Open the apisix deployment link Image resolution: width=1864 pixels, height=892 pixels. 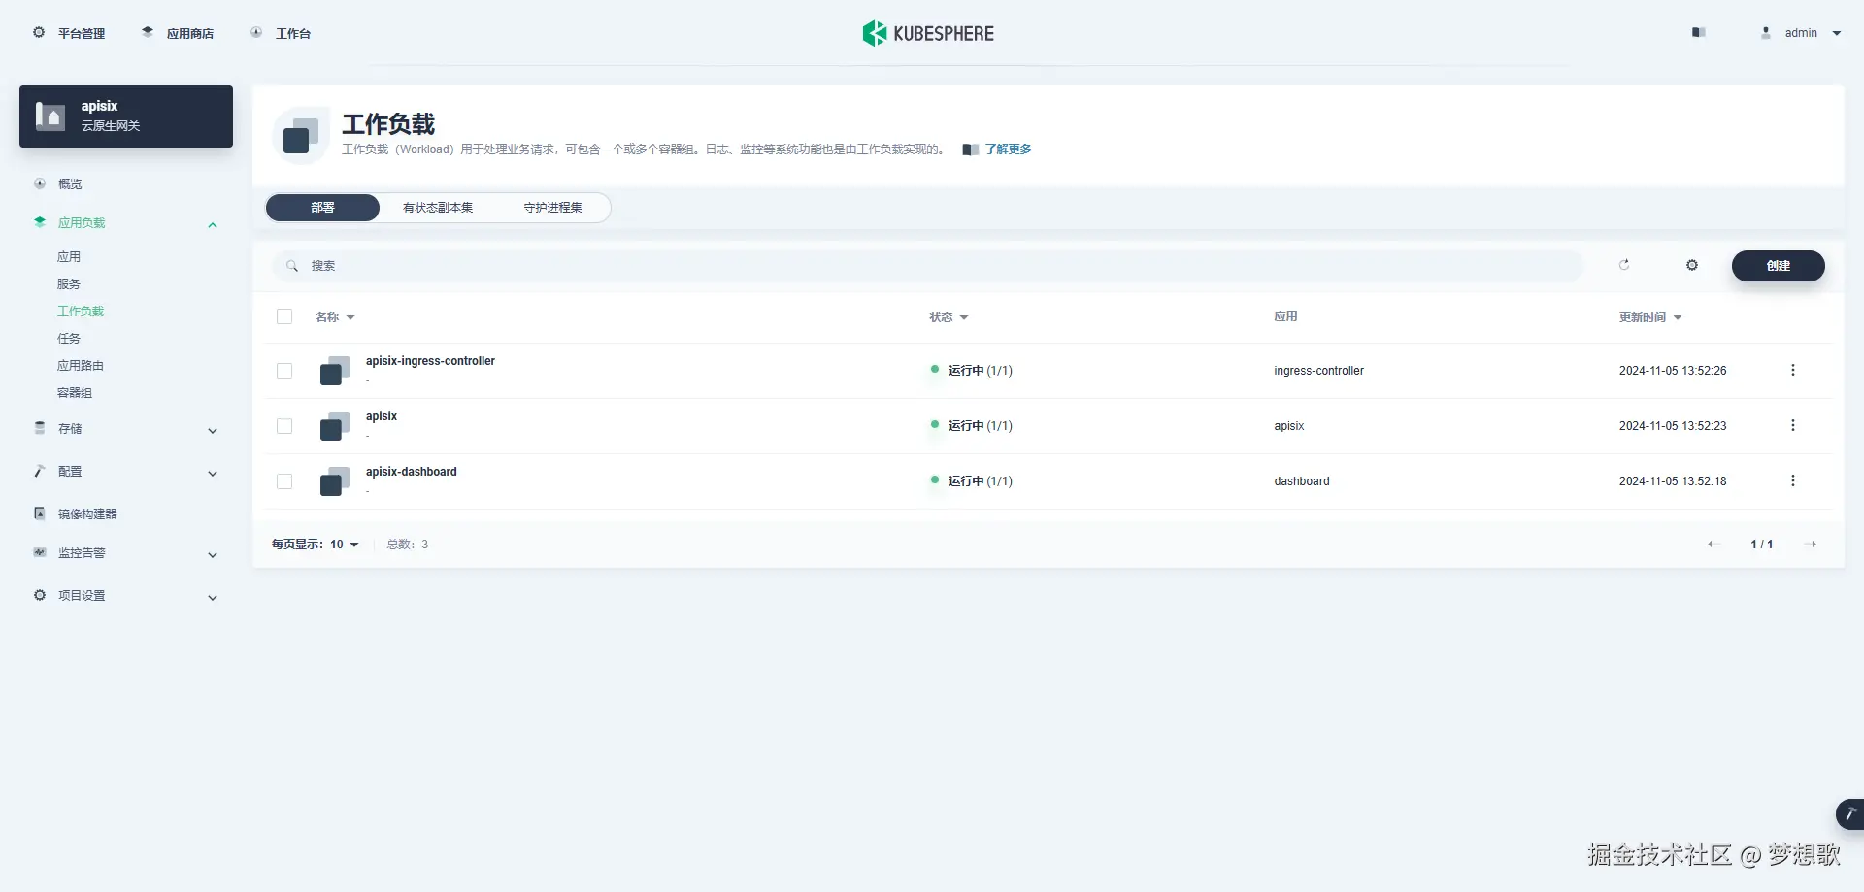[382, 416]
